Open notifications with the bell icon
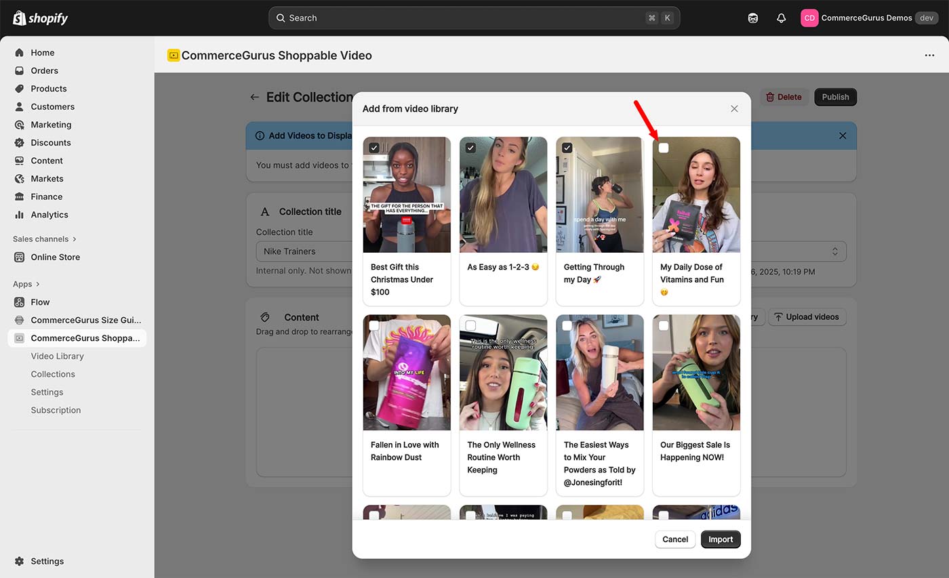 click(781, 18)
